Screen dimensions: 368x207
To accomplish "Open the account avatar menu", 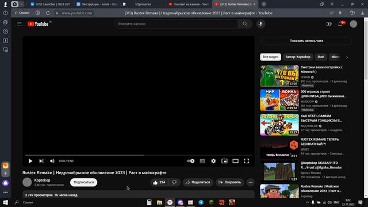I will click(354, 24).
